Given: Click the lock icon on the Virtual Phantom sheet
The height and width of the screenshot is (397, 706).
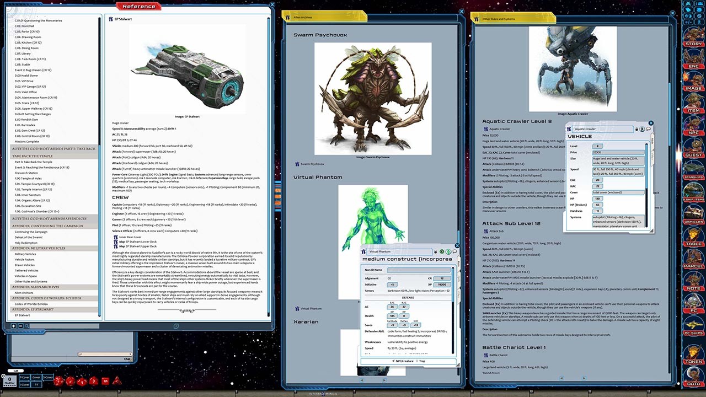Looking at the screenshot, I should [x=435, y=251].
